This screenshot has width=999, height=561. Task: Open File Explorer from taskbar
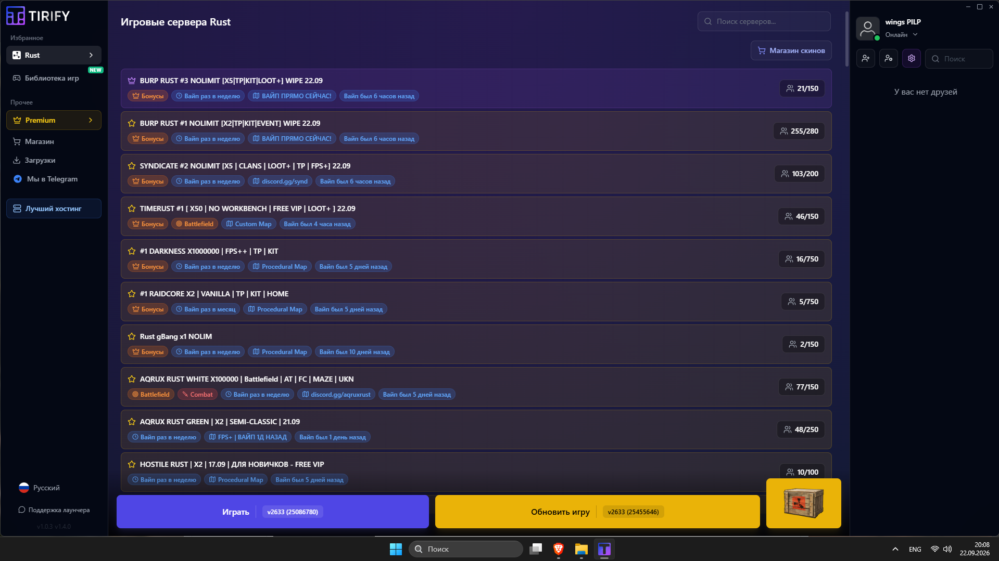coord(581,549)
